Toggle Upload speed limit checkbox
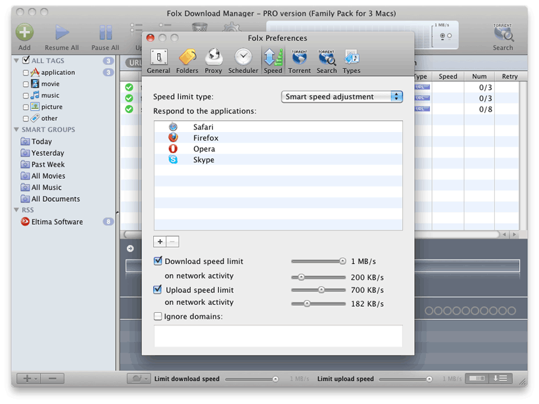 pyautogui.click(x=158, y=290)
